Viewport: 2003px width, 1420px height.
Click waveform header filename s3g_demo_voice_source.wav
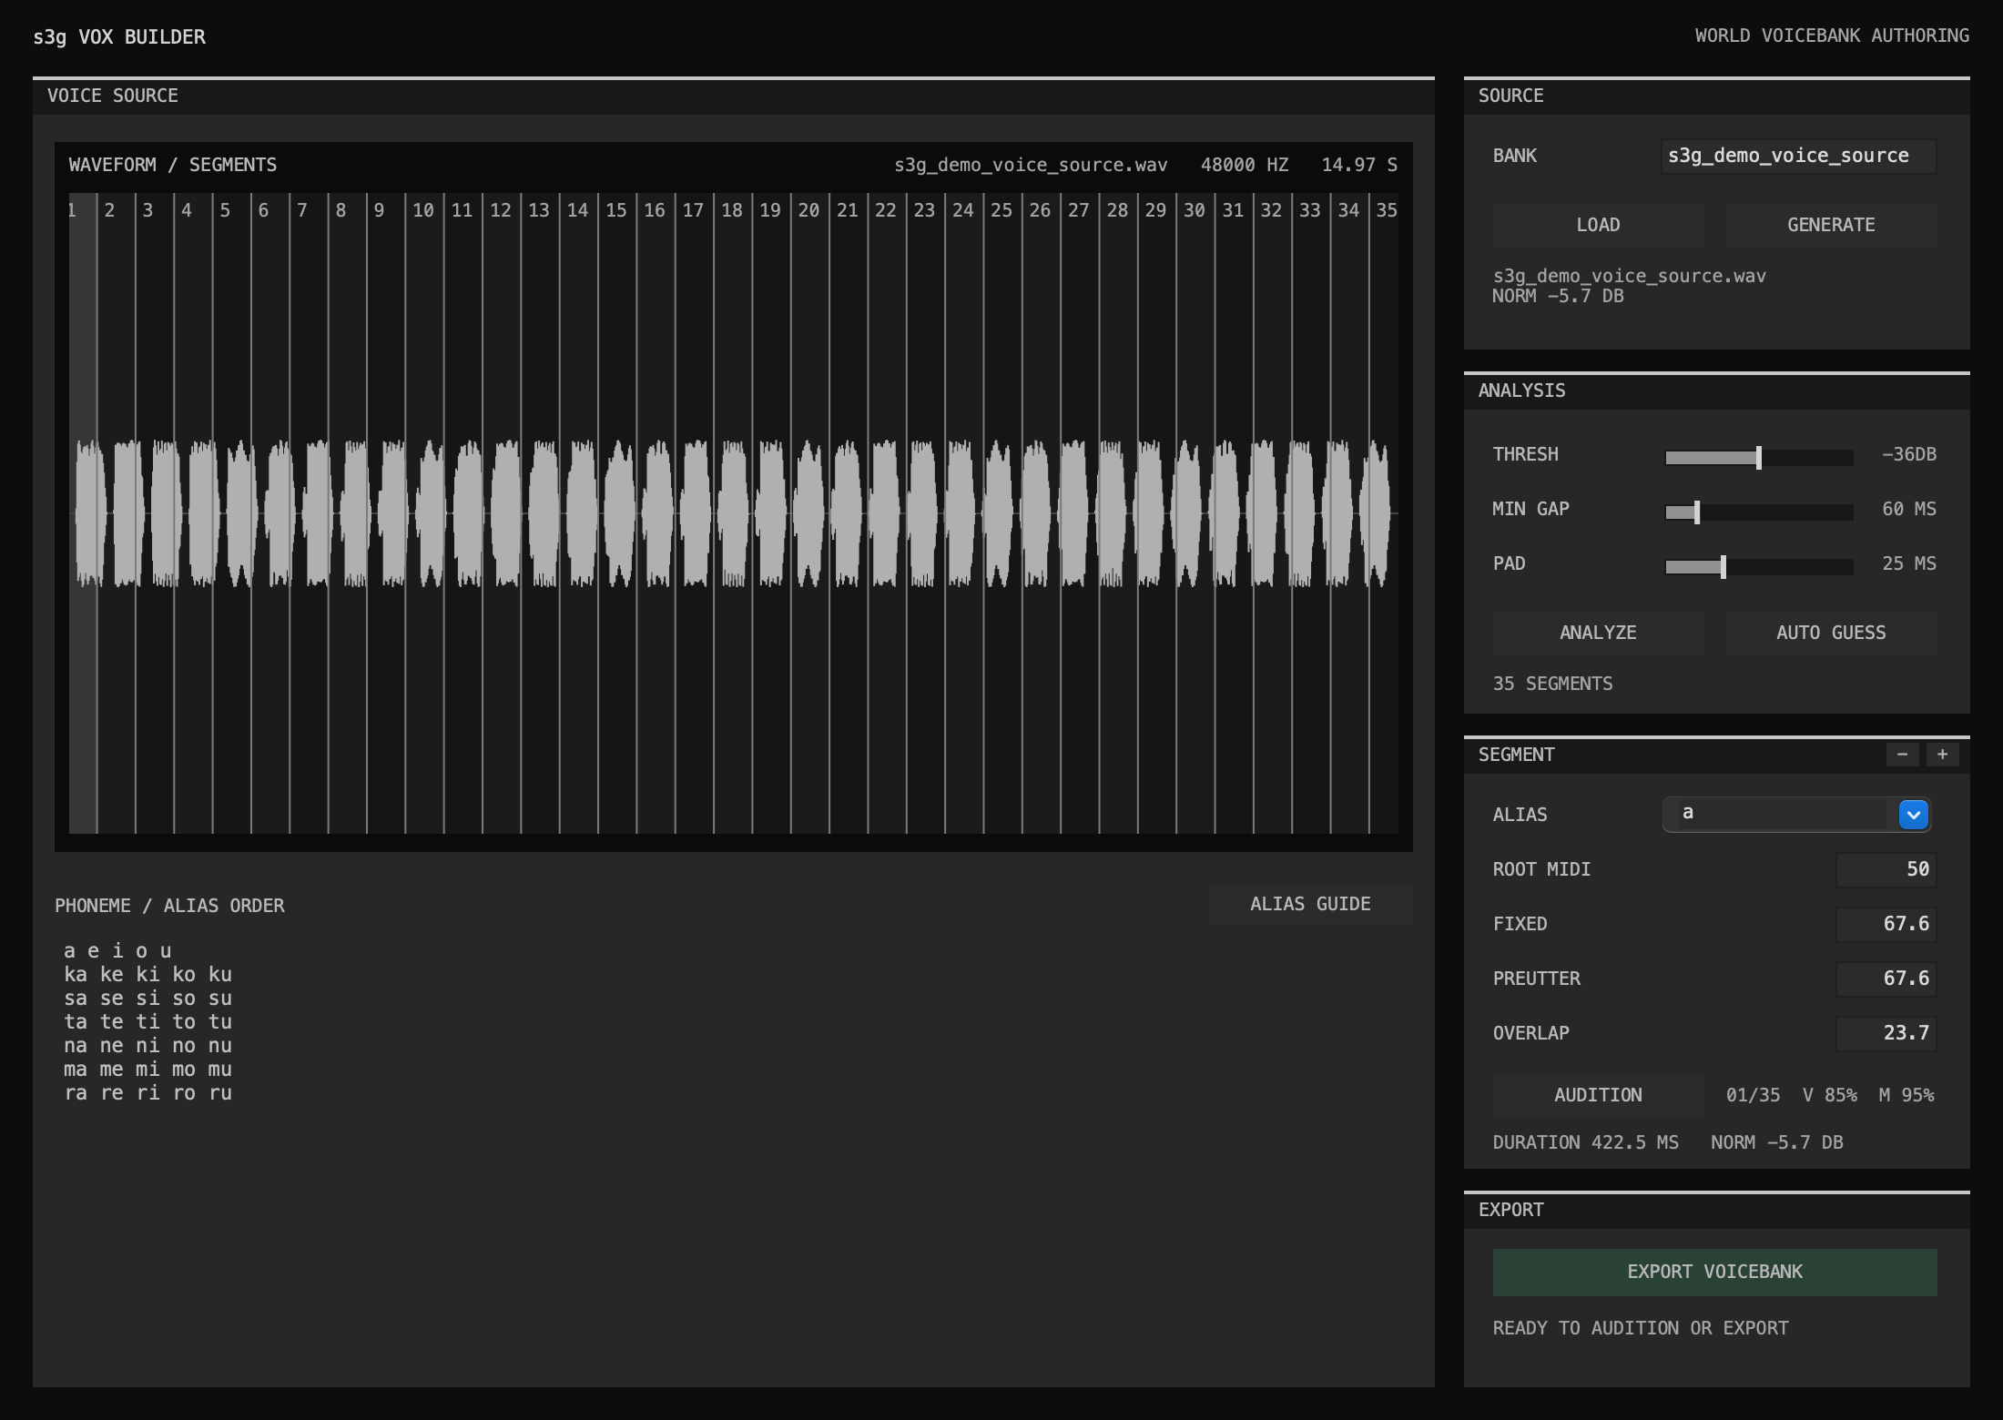point(1031,165)
